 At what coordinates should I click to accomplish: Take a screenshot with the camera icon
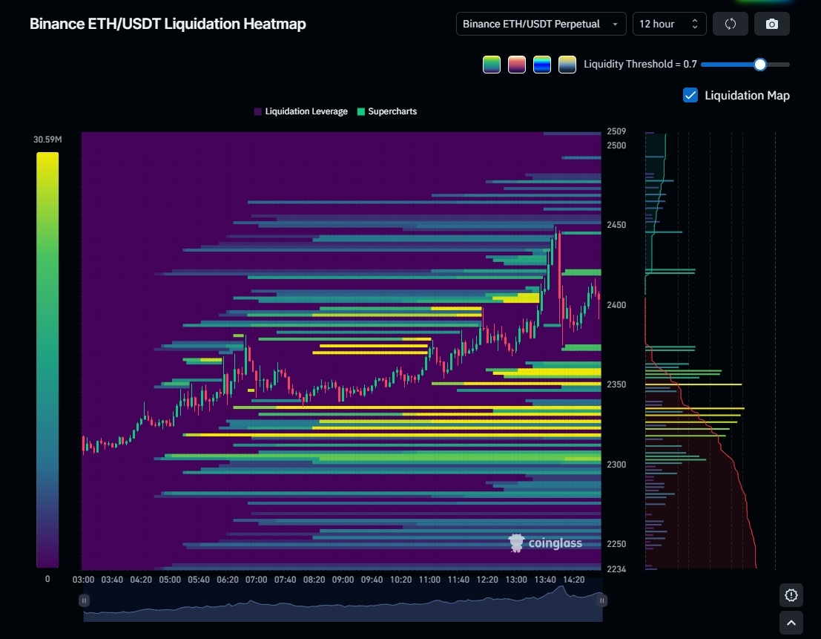point(772,24)
